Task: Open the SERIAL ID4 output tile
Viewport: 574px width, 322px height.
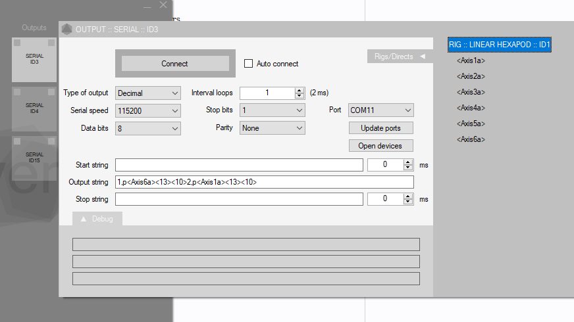Action: 34,109
